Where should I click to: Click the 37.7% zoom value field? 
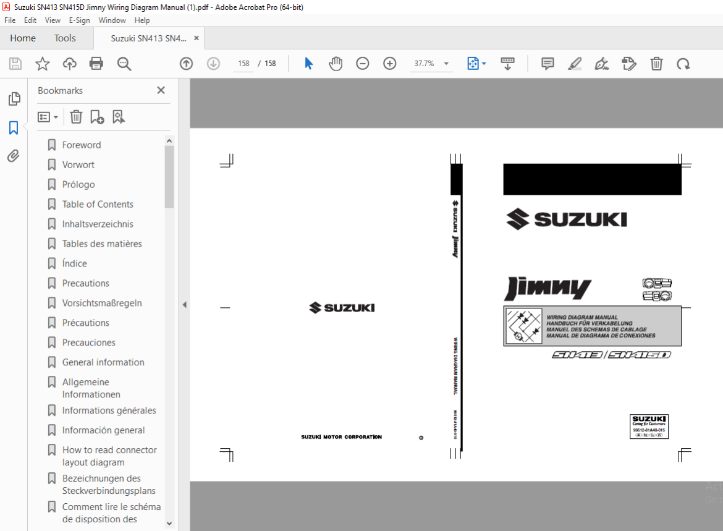tap(424, 64)
